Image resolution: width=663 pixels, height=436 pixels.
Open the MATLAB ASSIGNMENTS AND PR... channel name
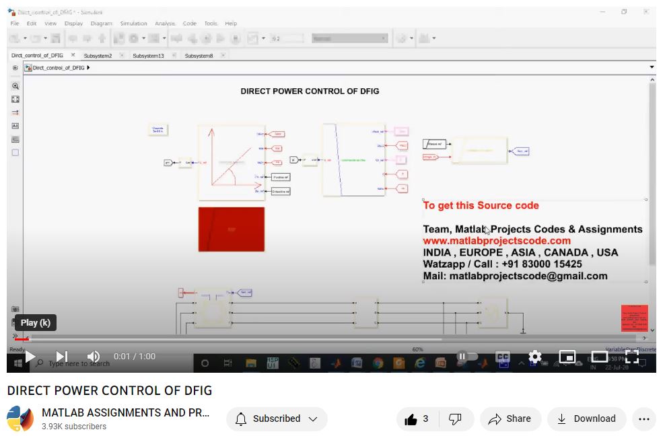pyautogui.click(x=126, y=412)
